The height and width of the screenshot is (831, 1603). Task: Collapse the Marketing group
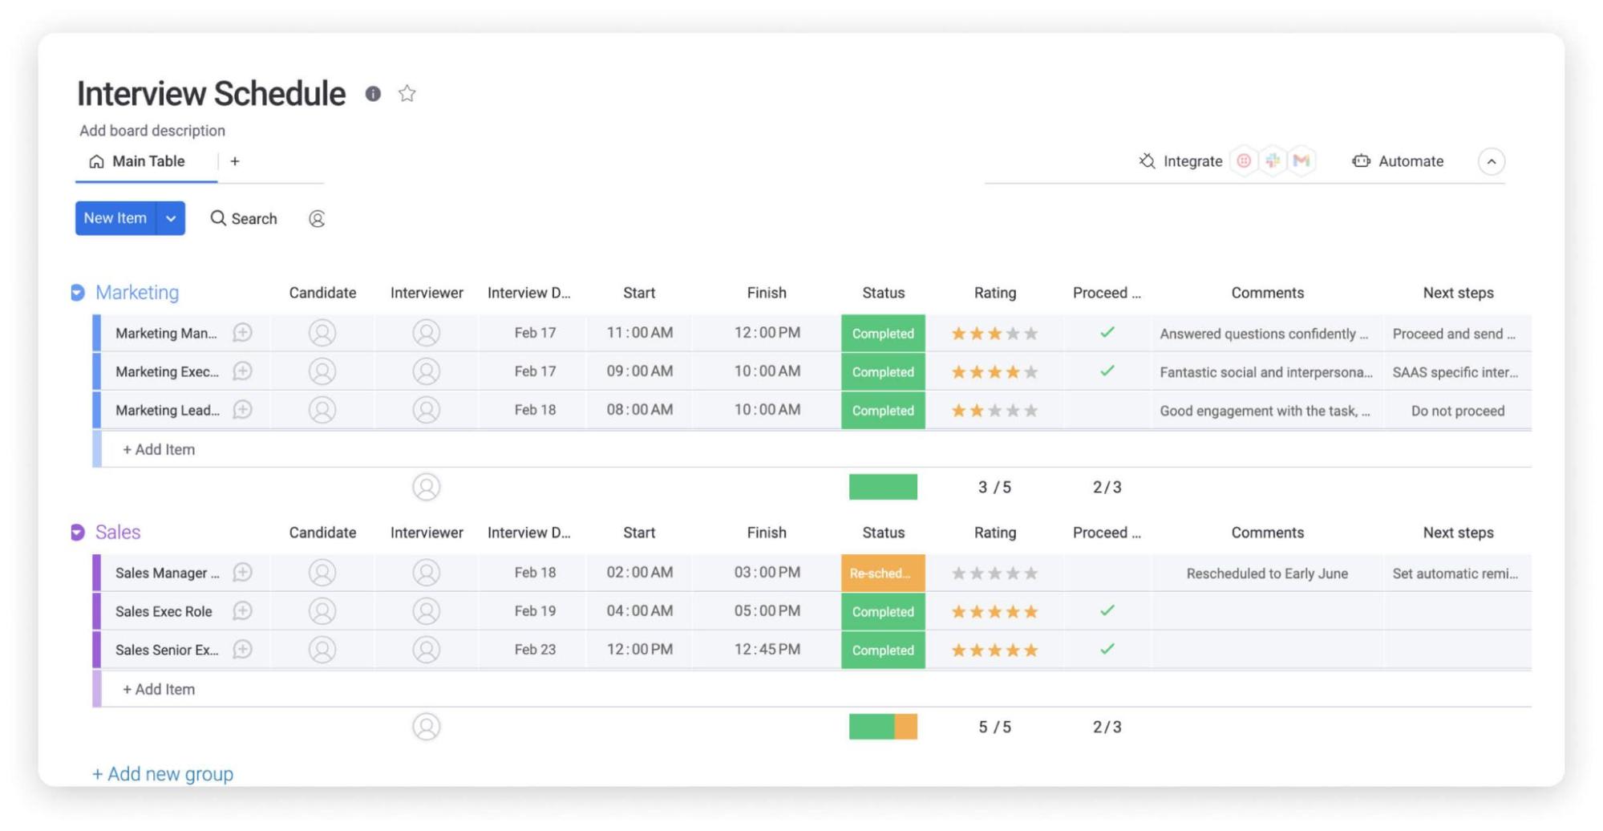tap(78, 293)
